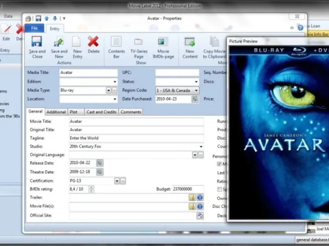
Task: Click the save disk icon in title bar
Action: [38, 18]
